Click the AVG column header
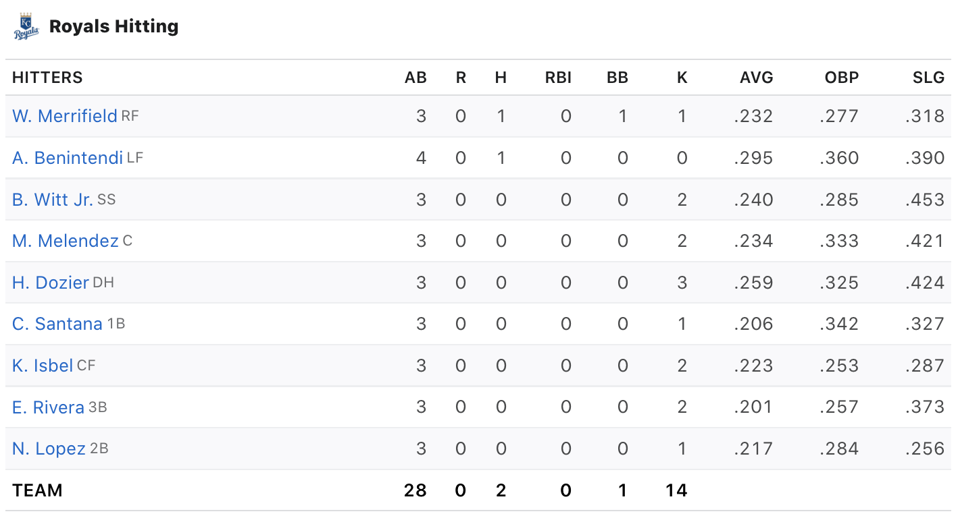 [x=756, y=78]
